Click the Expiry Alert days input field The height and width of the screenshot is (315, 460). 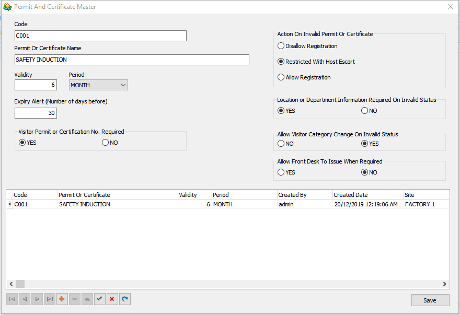coord(36,113)
